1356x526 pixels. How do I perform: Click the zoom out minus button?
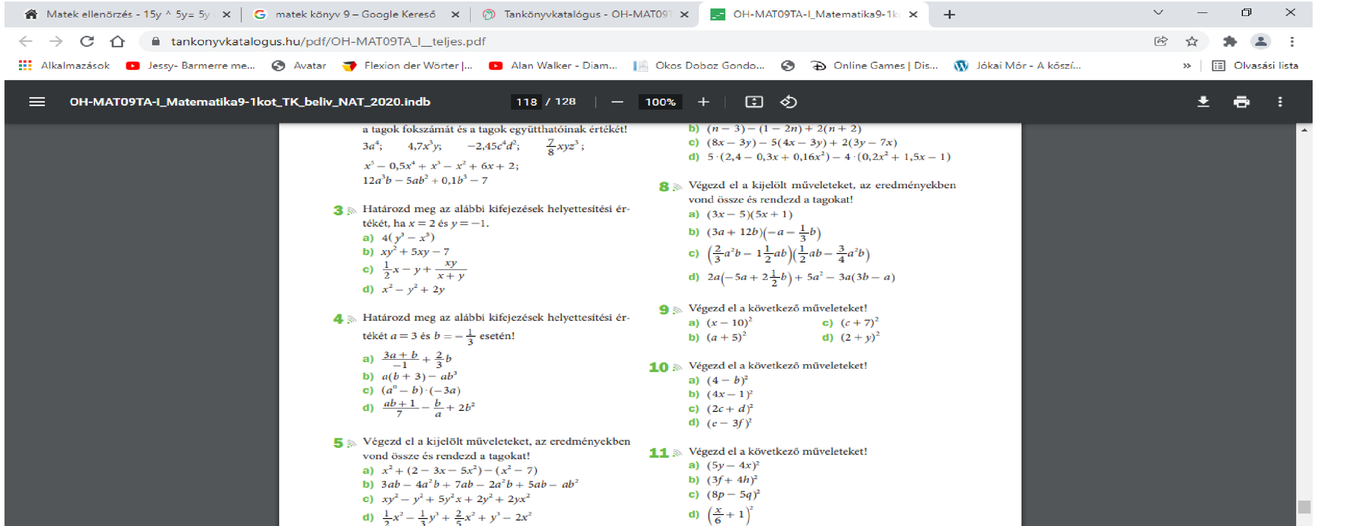[617, 102]
